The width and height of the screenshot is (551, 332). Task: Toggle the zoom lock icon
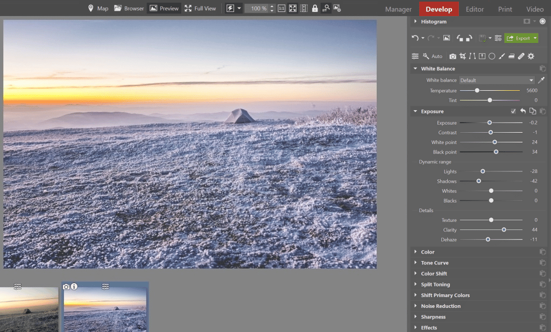click(315, 9)
